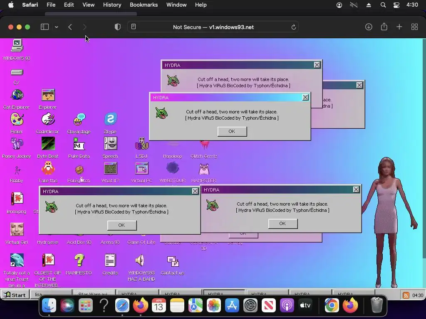
Task: Open the Robby icon
Action: 17,170
